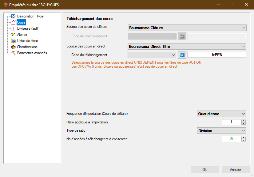Expand the Fréquence d'importation Quotidienne dropdown
The width and height of the screenshot is (254, 177).
[x=221, y=114]
